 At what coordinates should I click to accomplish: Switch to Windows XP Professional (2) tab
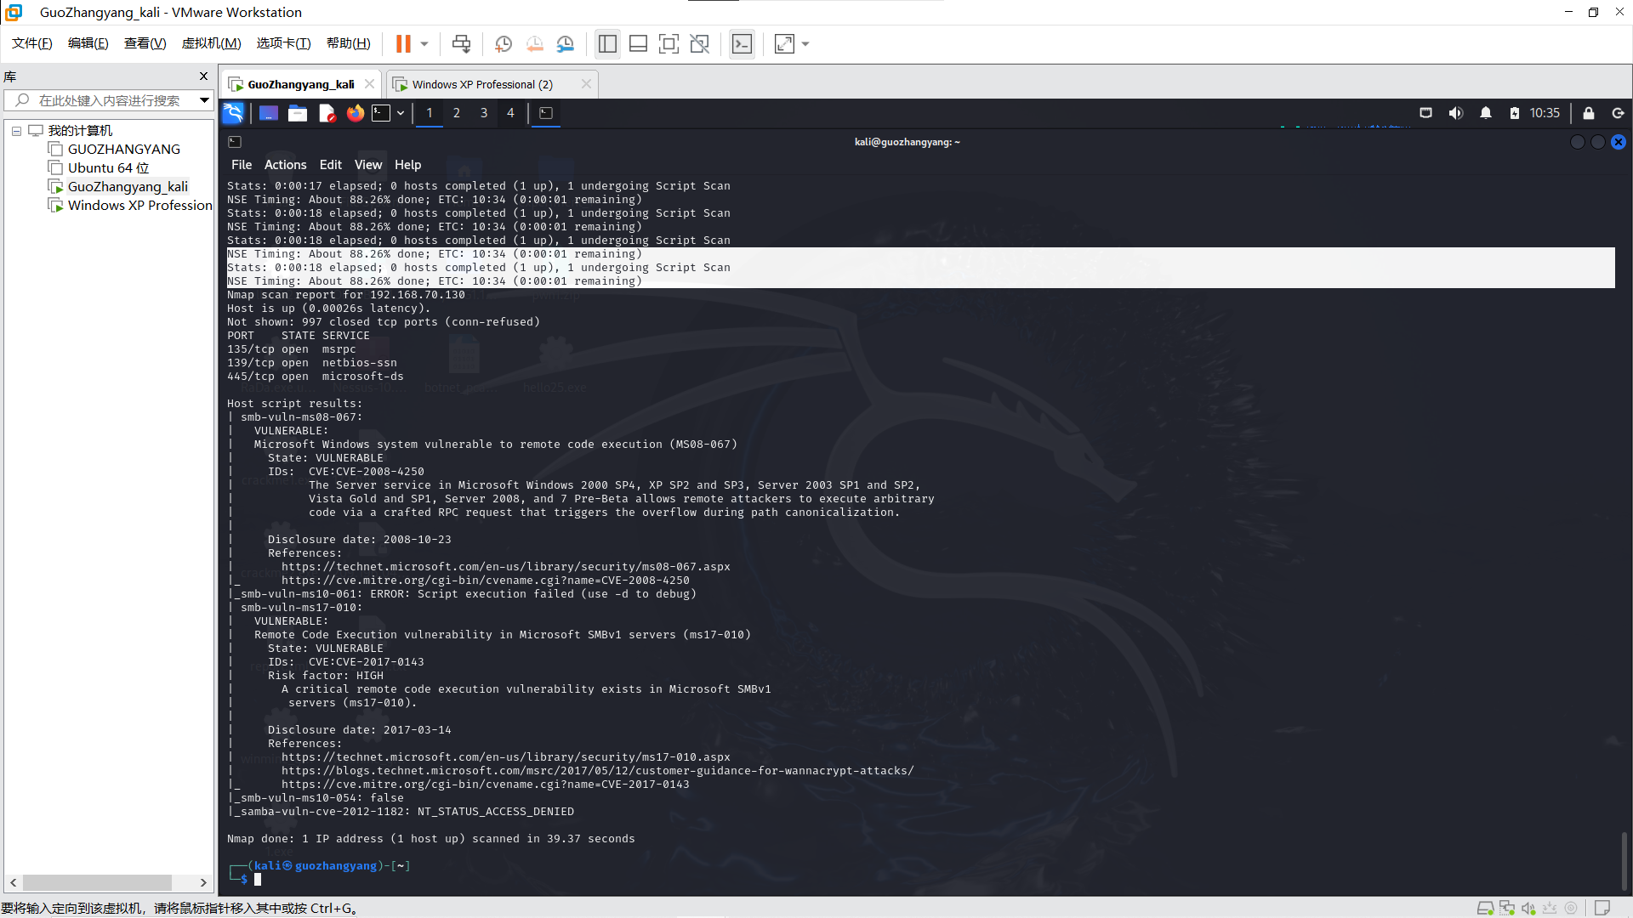(482, 84)
